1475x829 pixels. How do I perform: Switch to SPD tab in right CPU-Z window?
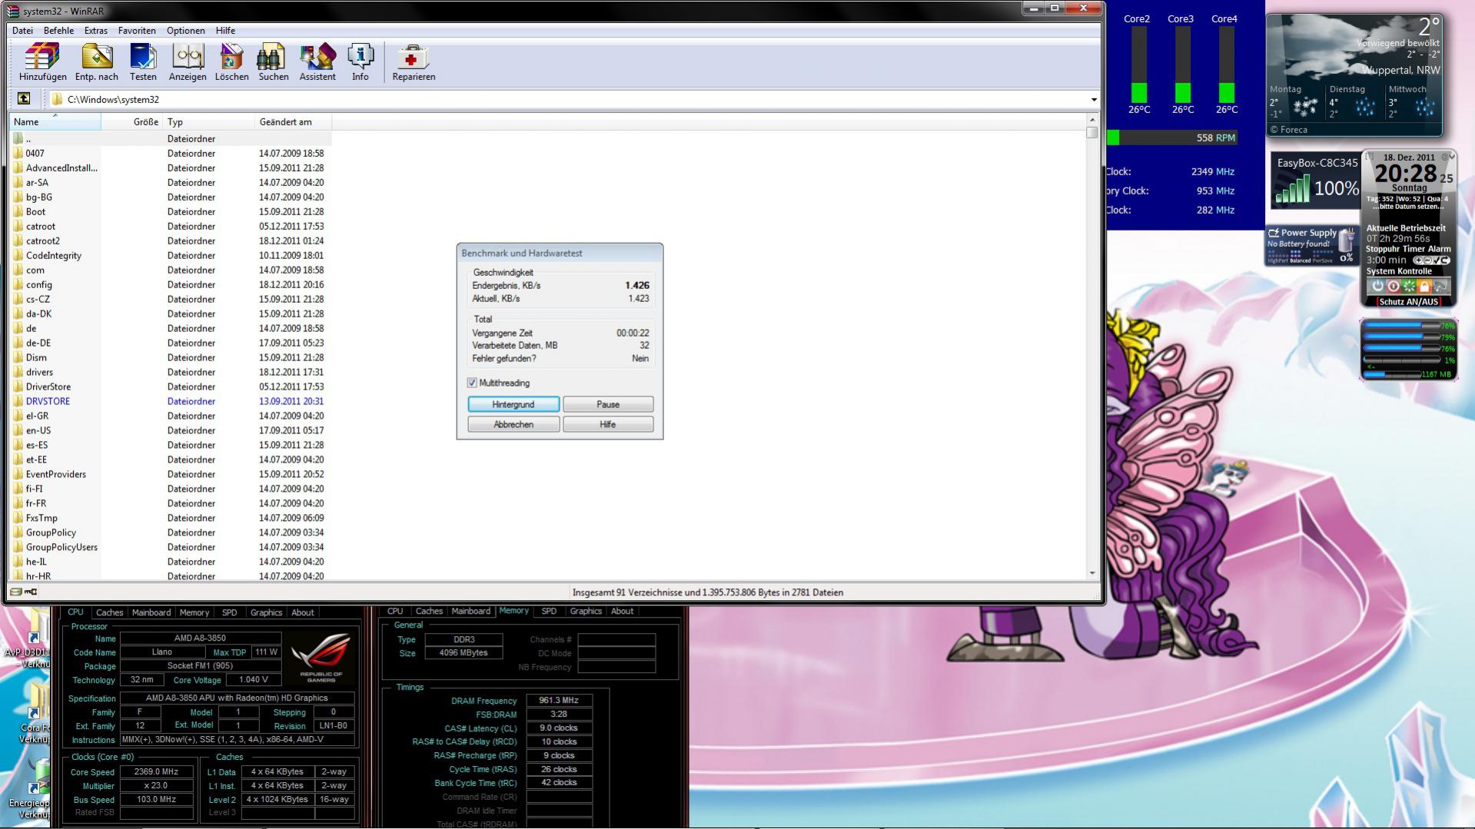(549, 611)
